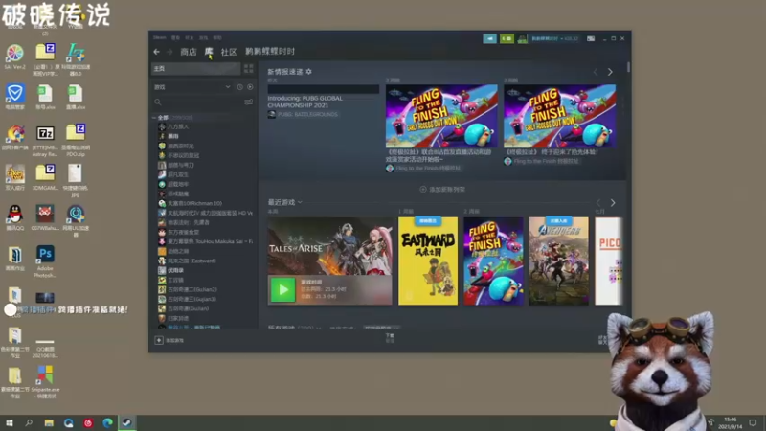Show previous news items with left arrow
Screen dimensions: 766x431
tap(596, 72)
